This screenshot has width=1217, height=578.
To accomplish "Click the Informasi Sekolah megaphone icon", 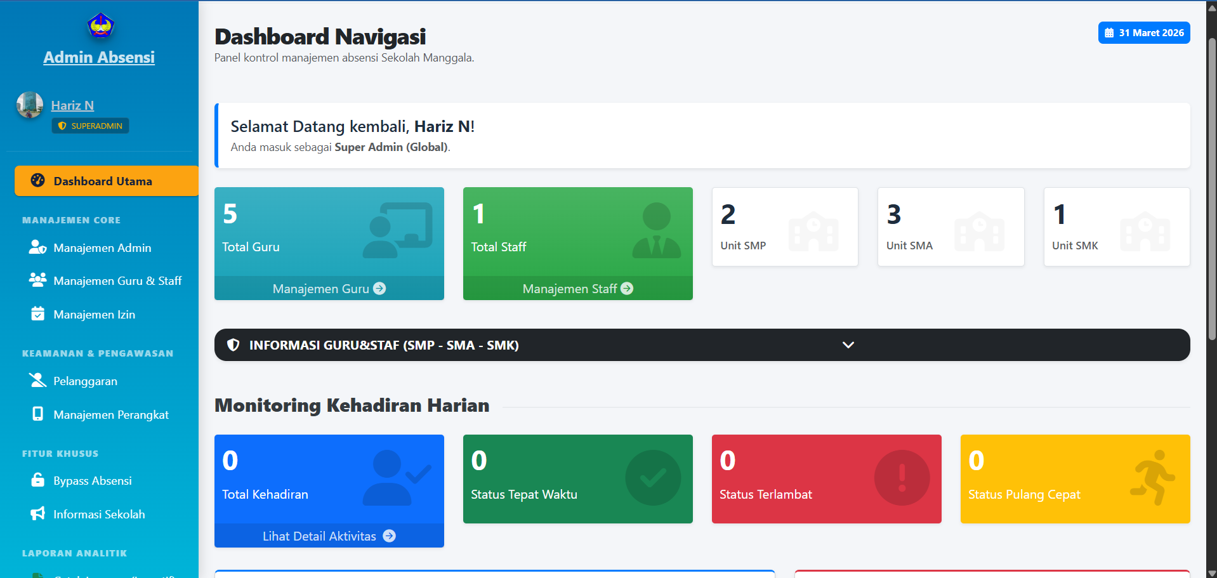I will pyautogui.click(x=37, y=514).
